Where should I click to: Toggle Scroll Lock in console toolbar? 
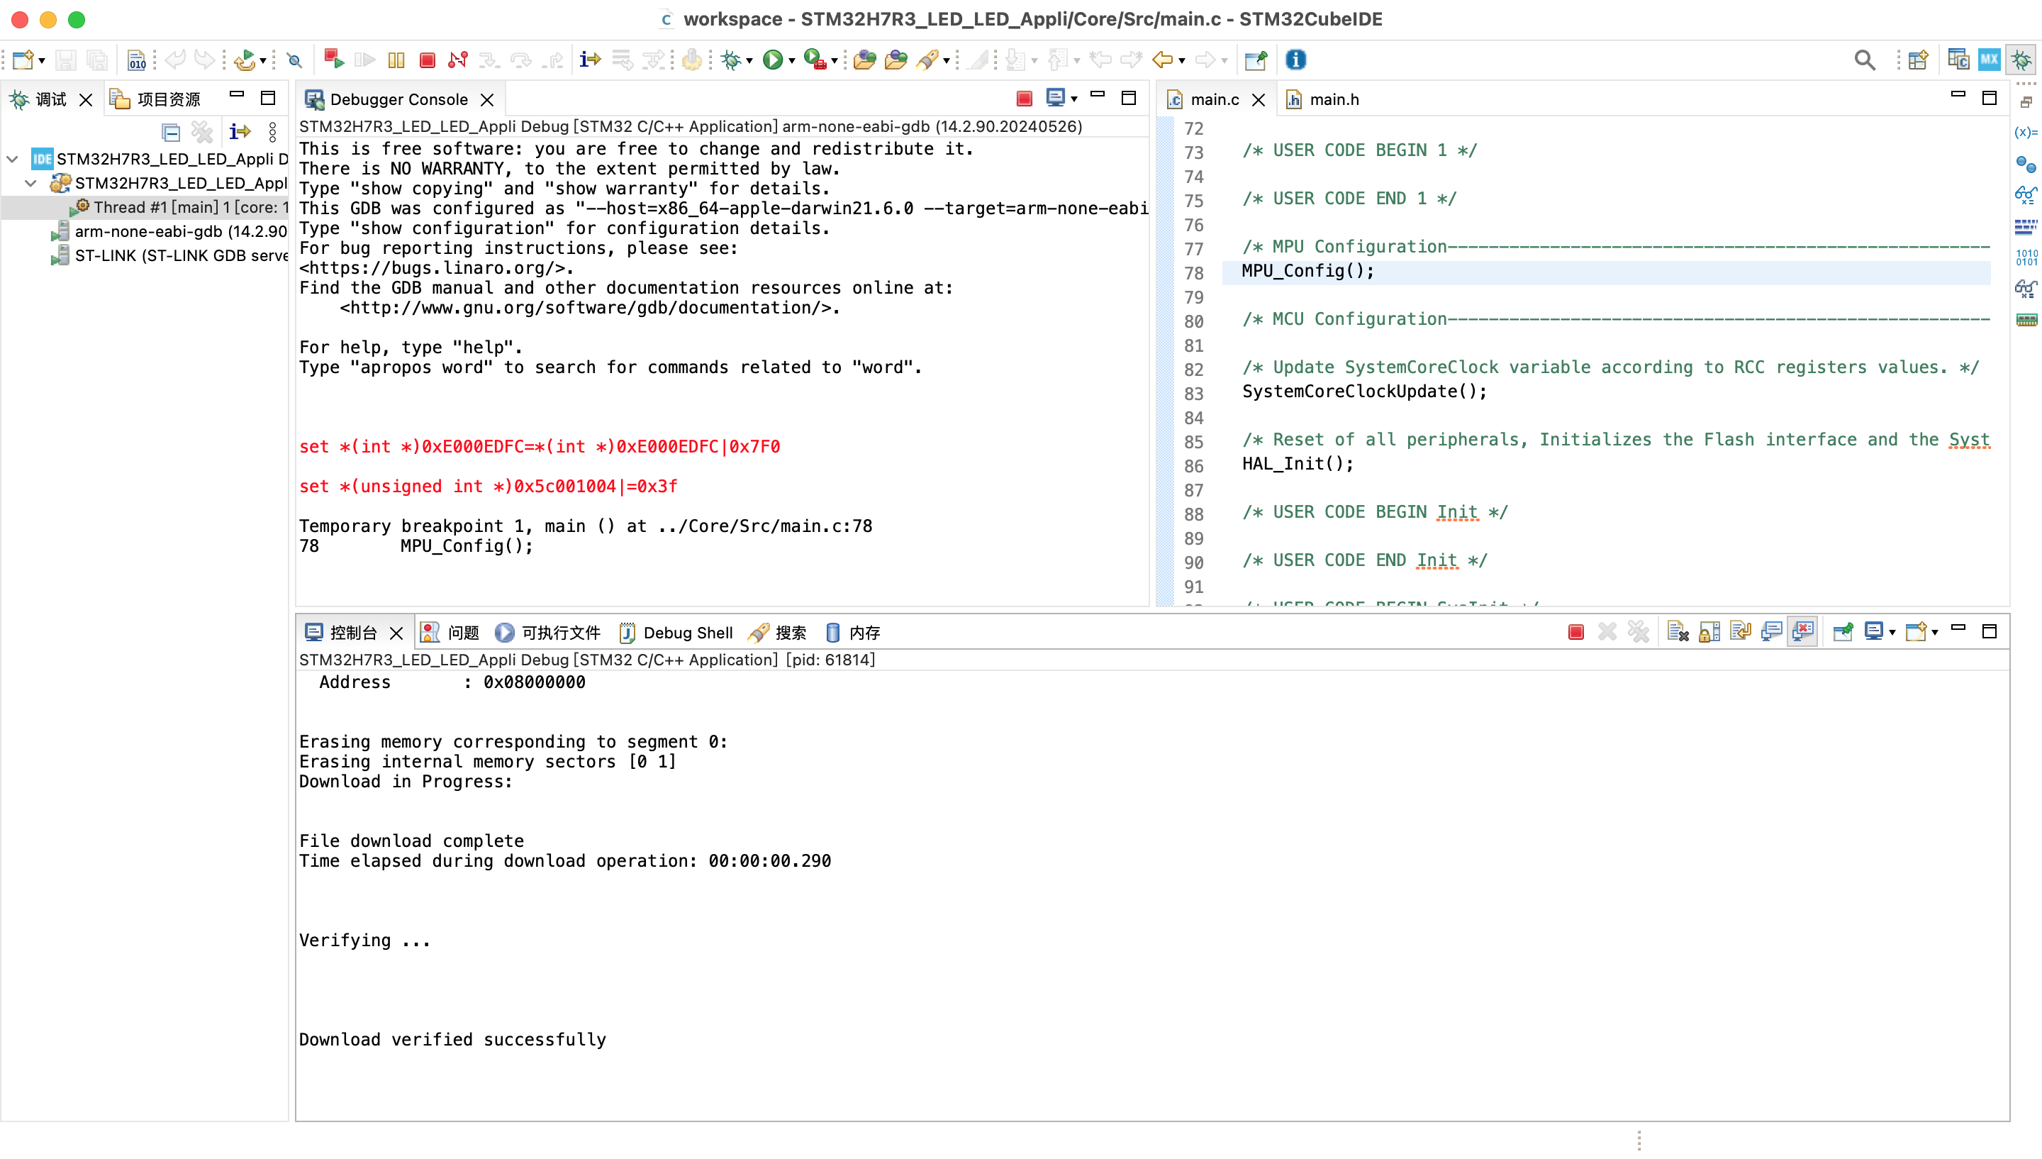(x=1709, y=632)
